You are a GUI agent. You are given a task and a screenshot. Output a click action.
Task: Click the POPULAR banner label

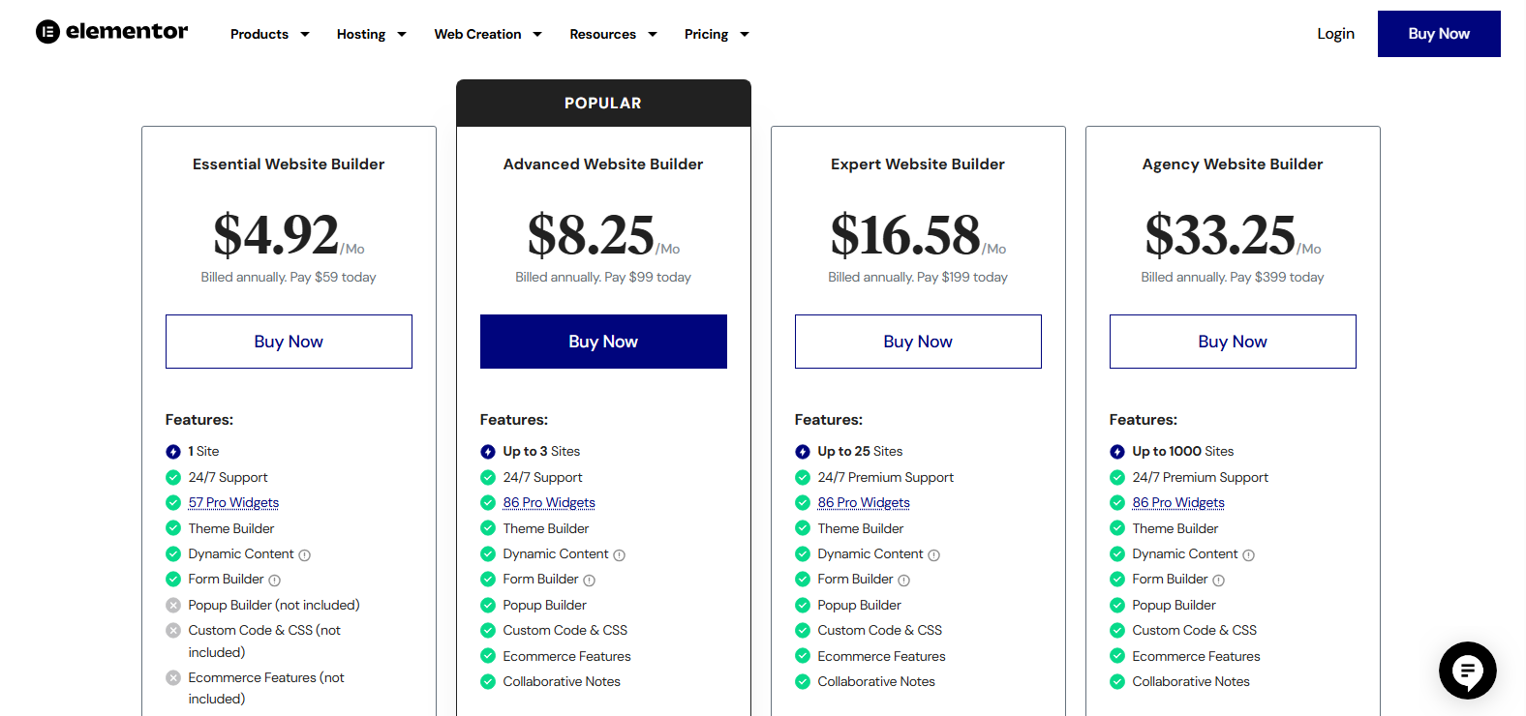[x=603, y=104]
